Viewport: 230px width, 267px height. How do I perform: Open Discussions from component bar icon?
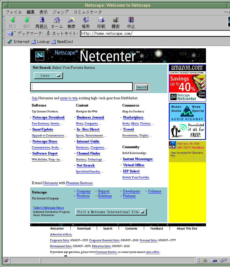pyautogui.click(x=223, y=260)
